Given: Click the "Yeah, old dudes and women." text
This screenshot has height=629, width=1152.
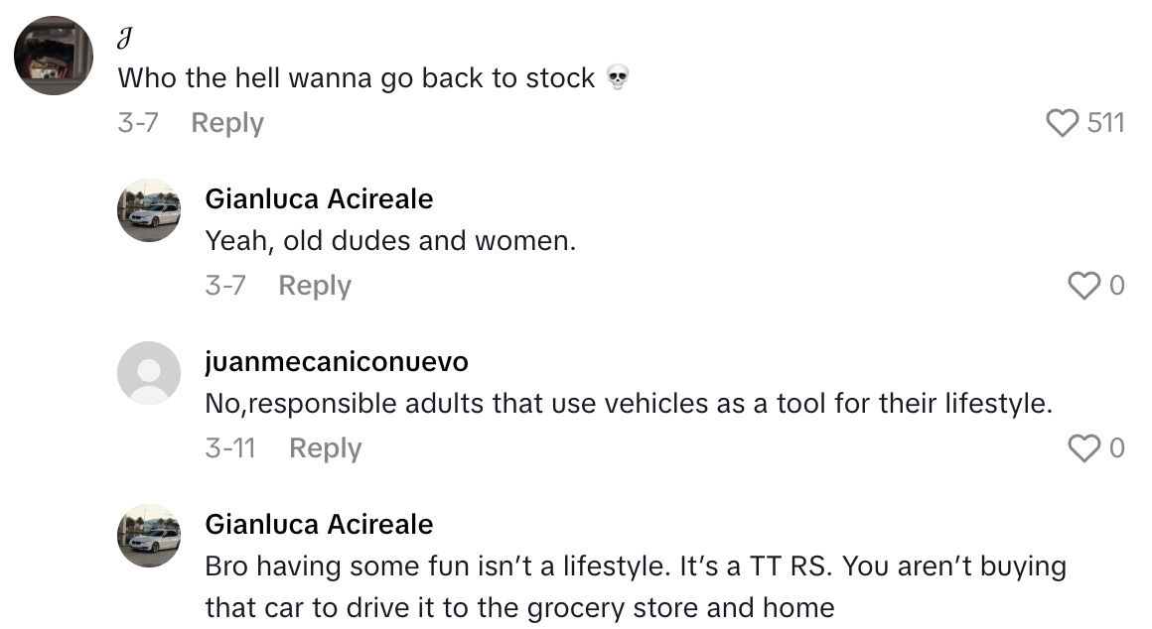Looking at the screenshot, I should coord(390,241).
